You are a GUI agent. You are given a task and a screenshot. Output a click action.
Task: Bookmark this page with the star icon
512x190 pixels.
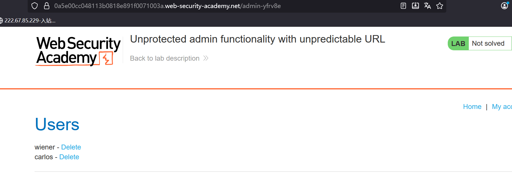(439, 6)
